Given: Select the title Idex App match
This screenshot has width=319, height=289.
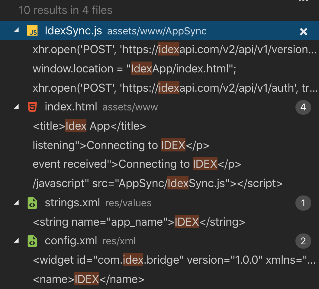Looking at the screenshot, I should click(89, 126).
